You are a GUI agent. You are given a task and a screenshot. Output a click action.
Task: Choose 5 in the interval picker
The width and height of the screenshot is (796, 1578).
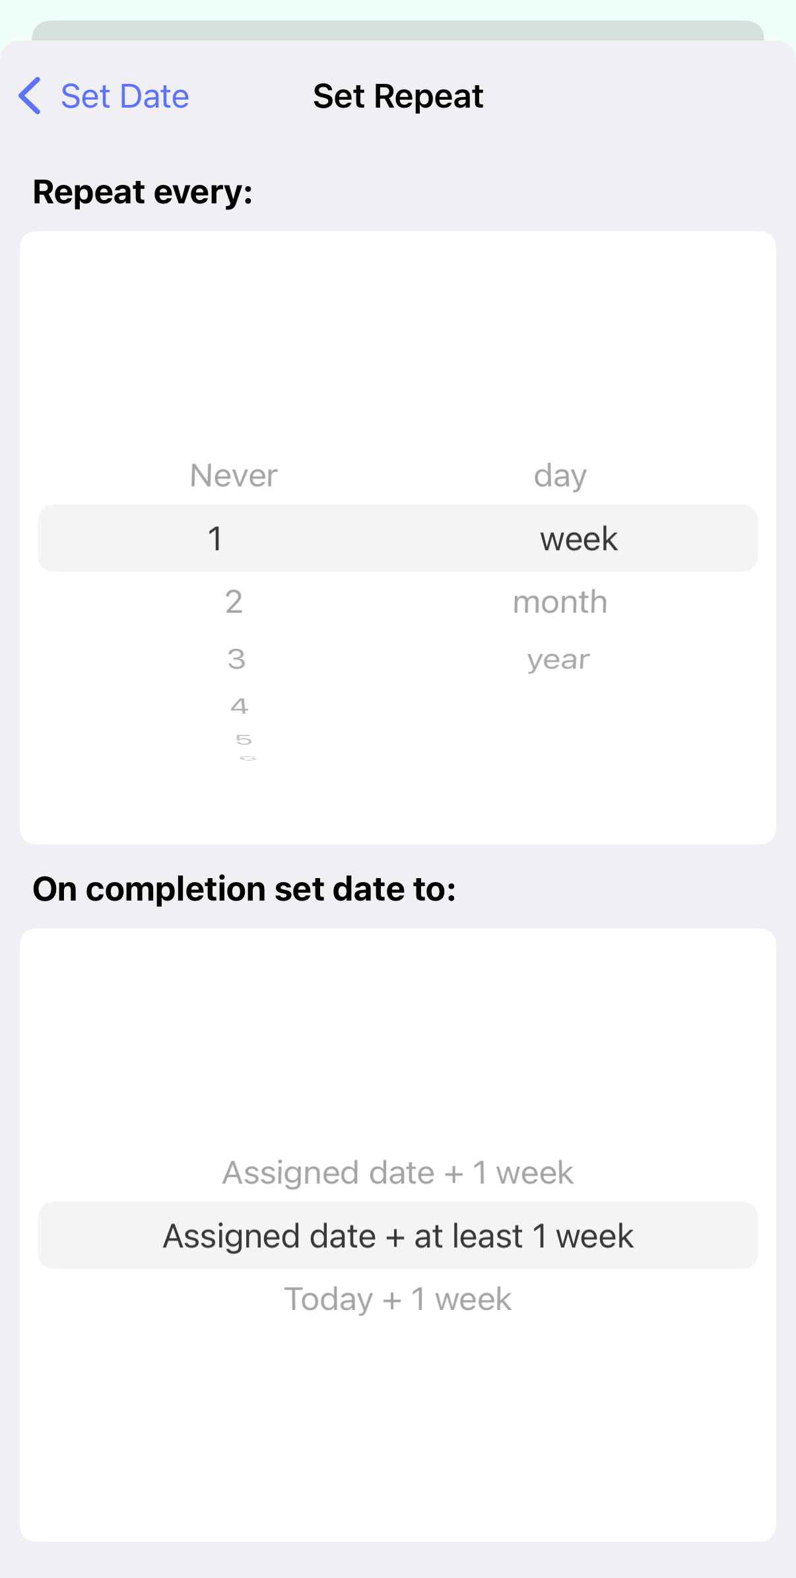[x=244, y=740]
